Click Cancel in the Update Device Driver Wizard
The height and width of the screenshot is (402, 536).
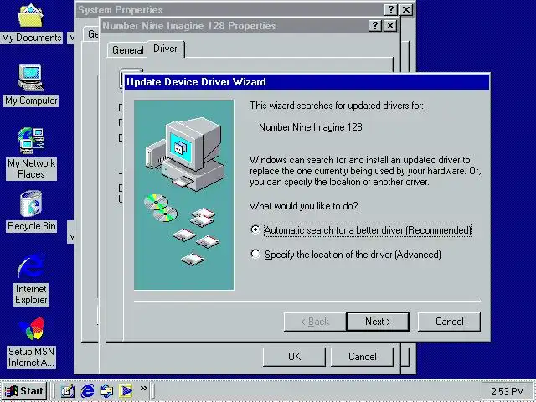click(x=449, y=322)
